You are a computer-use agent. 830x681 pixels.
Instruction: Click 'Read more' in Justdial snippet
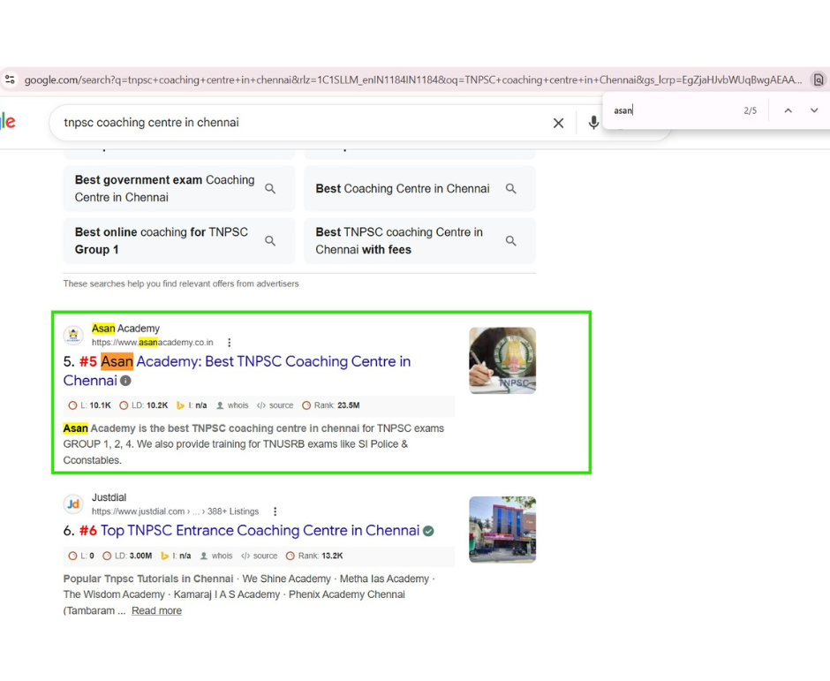(x=156, y=610)
